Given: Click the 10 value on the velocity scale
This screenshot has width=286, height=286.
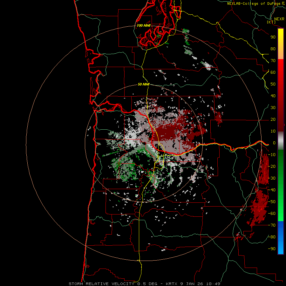Looking at the screenshot, I should [x=273, y=131].
